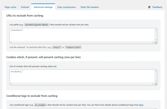Select the Advanced settings tab
This screenshot has height=109, width=167.
tap(43, 7)
